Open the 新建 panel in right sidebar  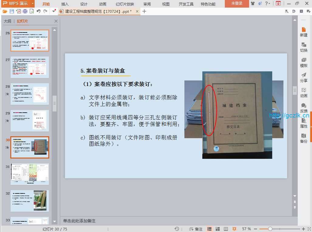pyautogui.click(x=303, y=32)
